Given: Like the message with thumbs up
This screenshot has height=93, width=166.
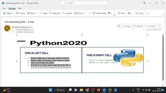Looking at the screenshot, I should point(119,26).
